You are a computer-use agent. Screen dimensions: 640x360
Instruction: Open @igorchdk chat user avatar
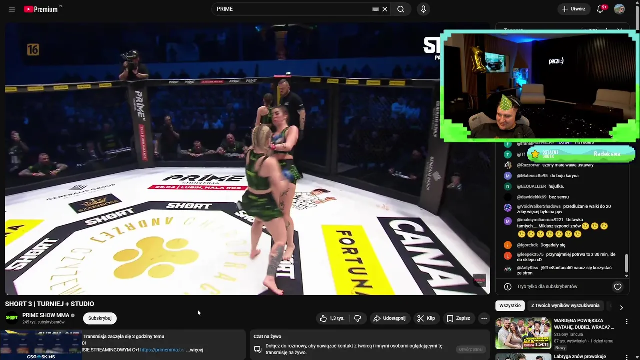click(508, 245)
